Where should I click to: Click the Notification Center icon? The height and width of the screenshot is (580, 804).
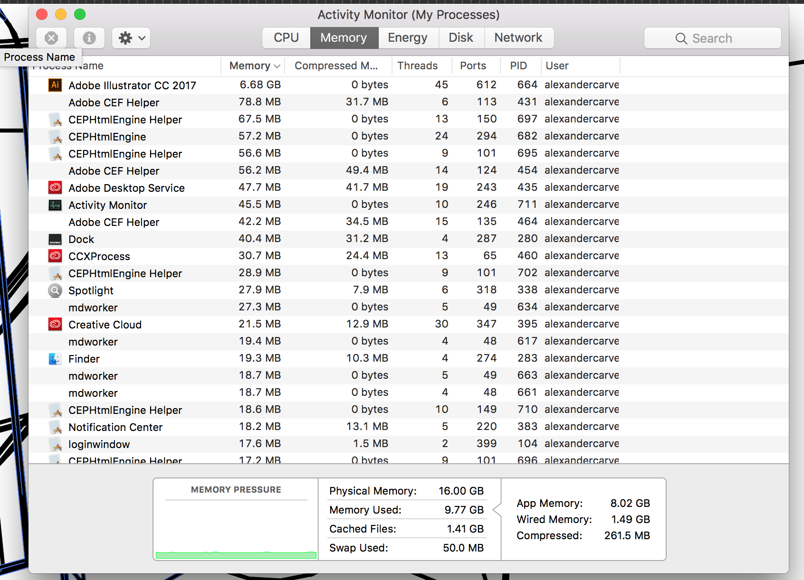pyautogui.click(x=55, y=427)
